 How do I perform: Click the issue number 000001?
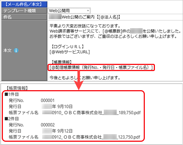pyautogui.click(x=48, y=101)
